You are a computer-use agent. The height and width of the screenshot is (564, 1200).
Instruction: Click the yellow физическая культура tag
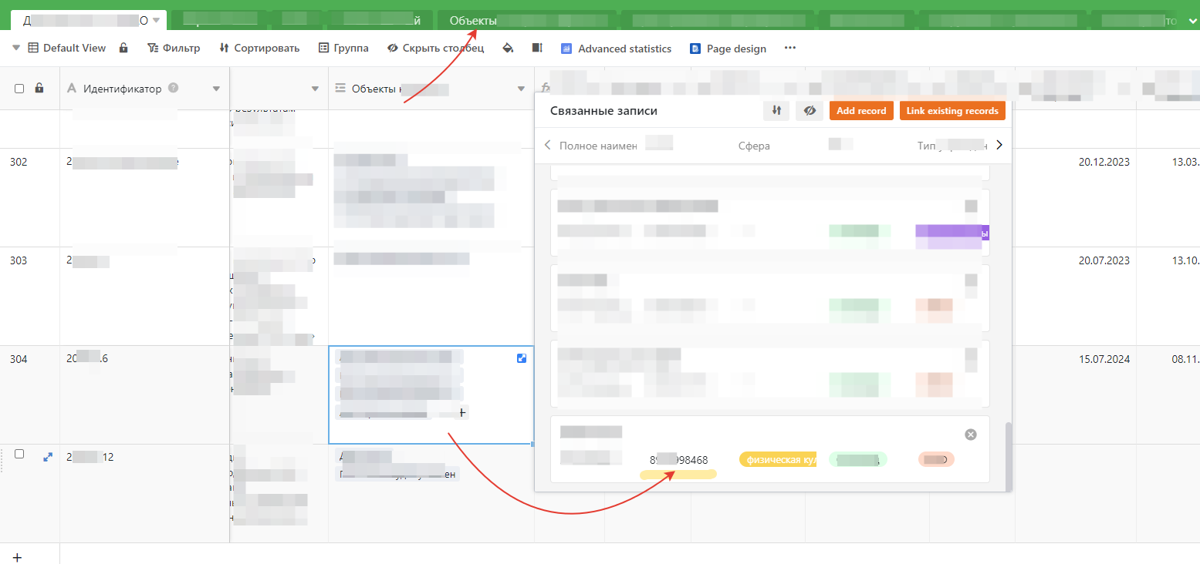tap(778, 460)
